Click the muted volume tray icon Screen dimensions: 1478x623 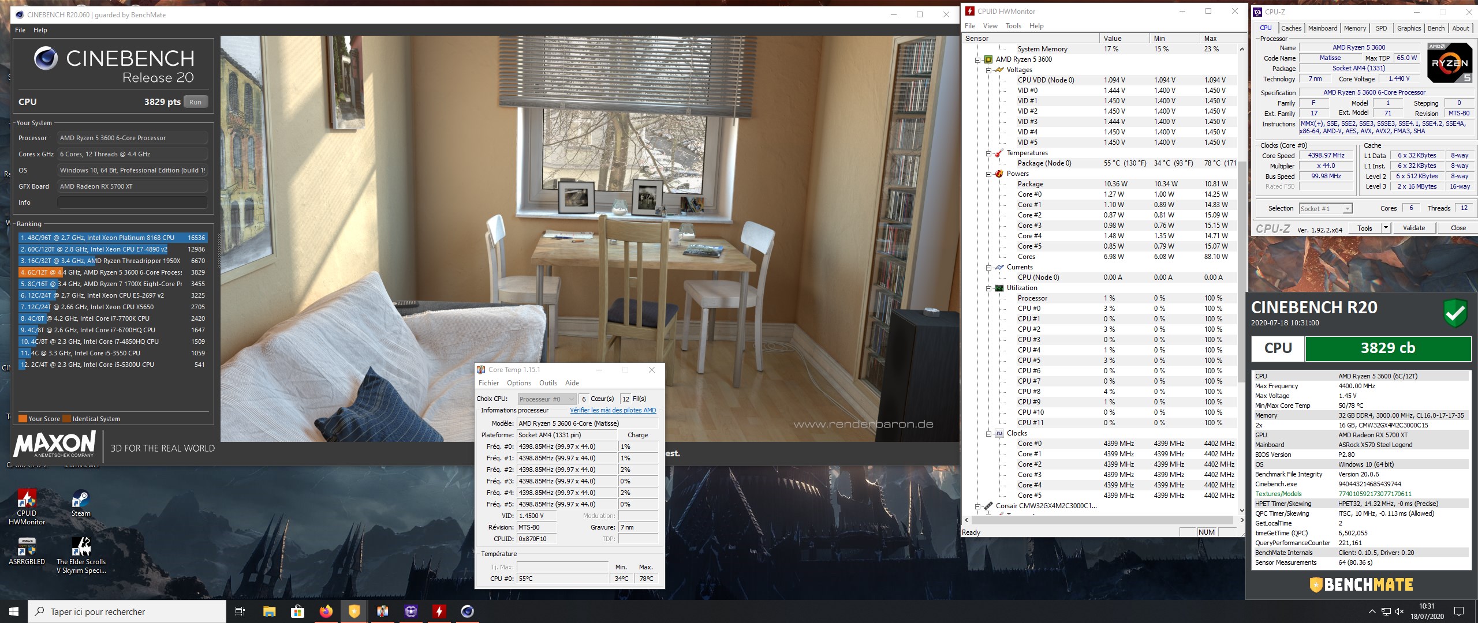click(x=1399, y=611)
